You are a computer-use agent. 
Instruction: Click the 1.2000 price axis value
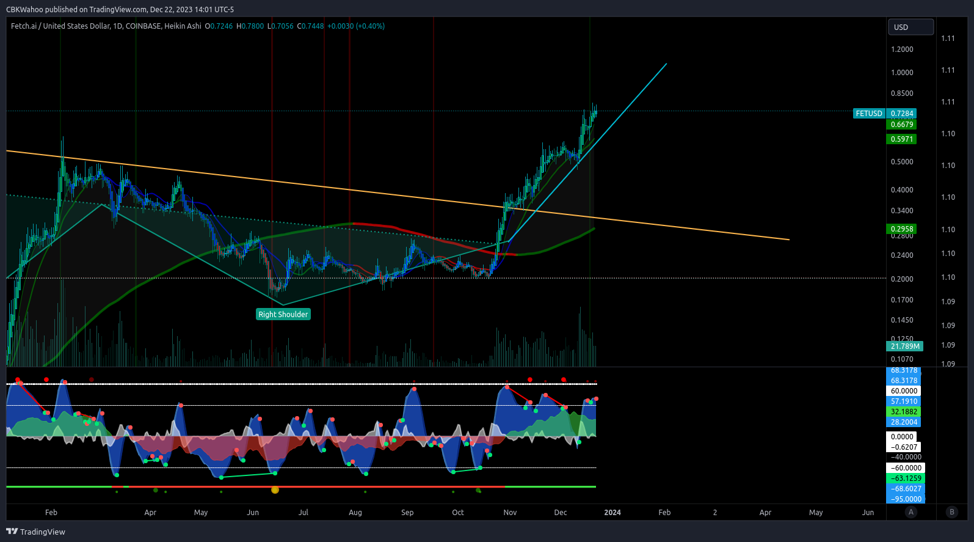902,49
